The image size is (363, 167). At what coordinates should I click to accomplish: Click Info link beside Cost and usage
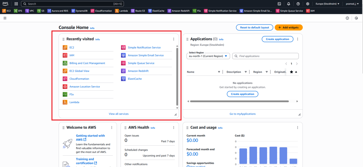[220, 128]
